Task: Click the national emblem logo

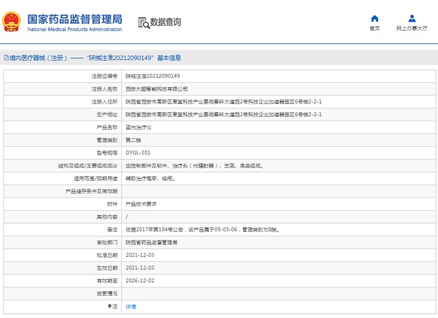Action: pos(11,22)
